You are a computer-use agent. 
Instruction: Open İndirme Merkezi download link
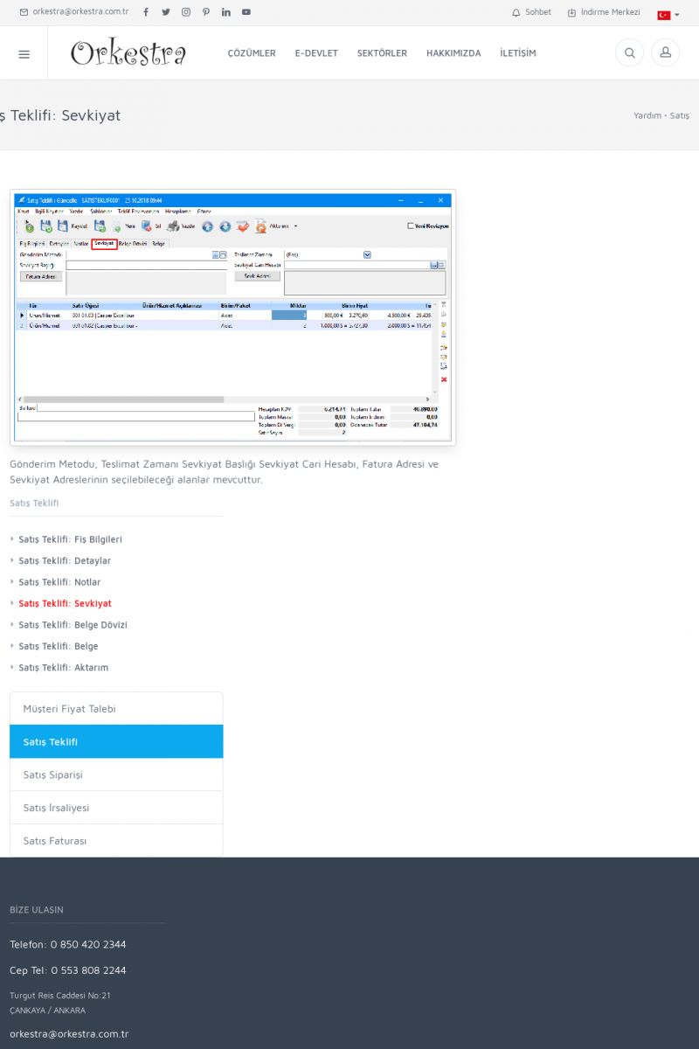tap(604, 12)
